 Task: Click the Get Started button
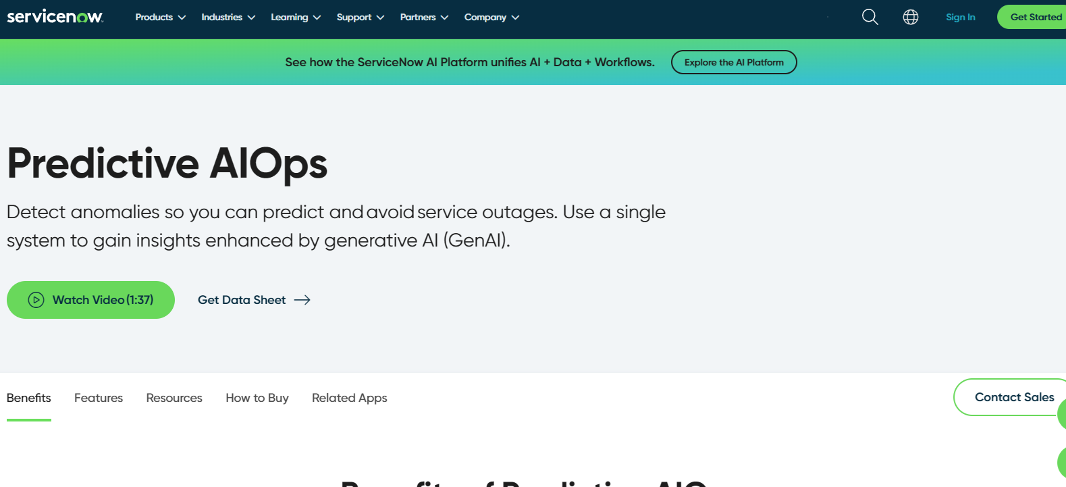[1032, 17]
